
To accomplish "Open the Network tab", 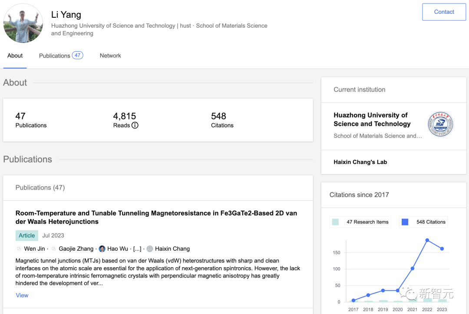I will [110, 56].
